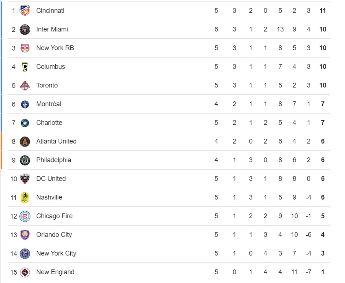This screenshot has width=345, height=283.
Task: Click the yellow Nashville SC logo
Action: (x=25, y=197)
